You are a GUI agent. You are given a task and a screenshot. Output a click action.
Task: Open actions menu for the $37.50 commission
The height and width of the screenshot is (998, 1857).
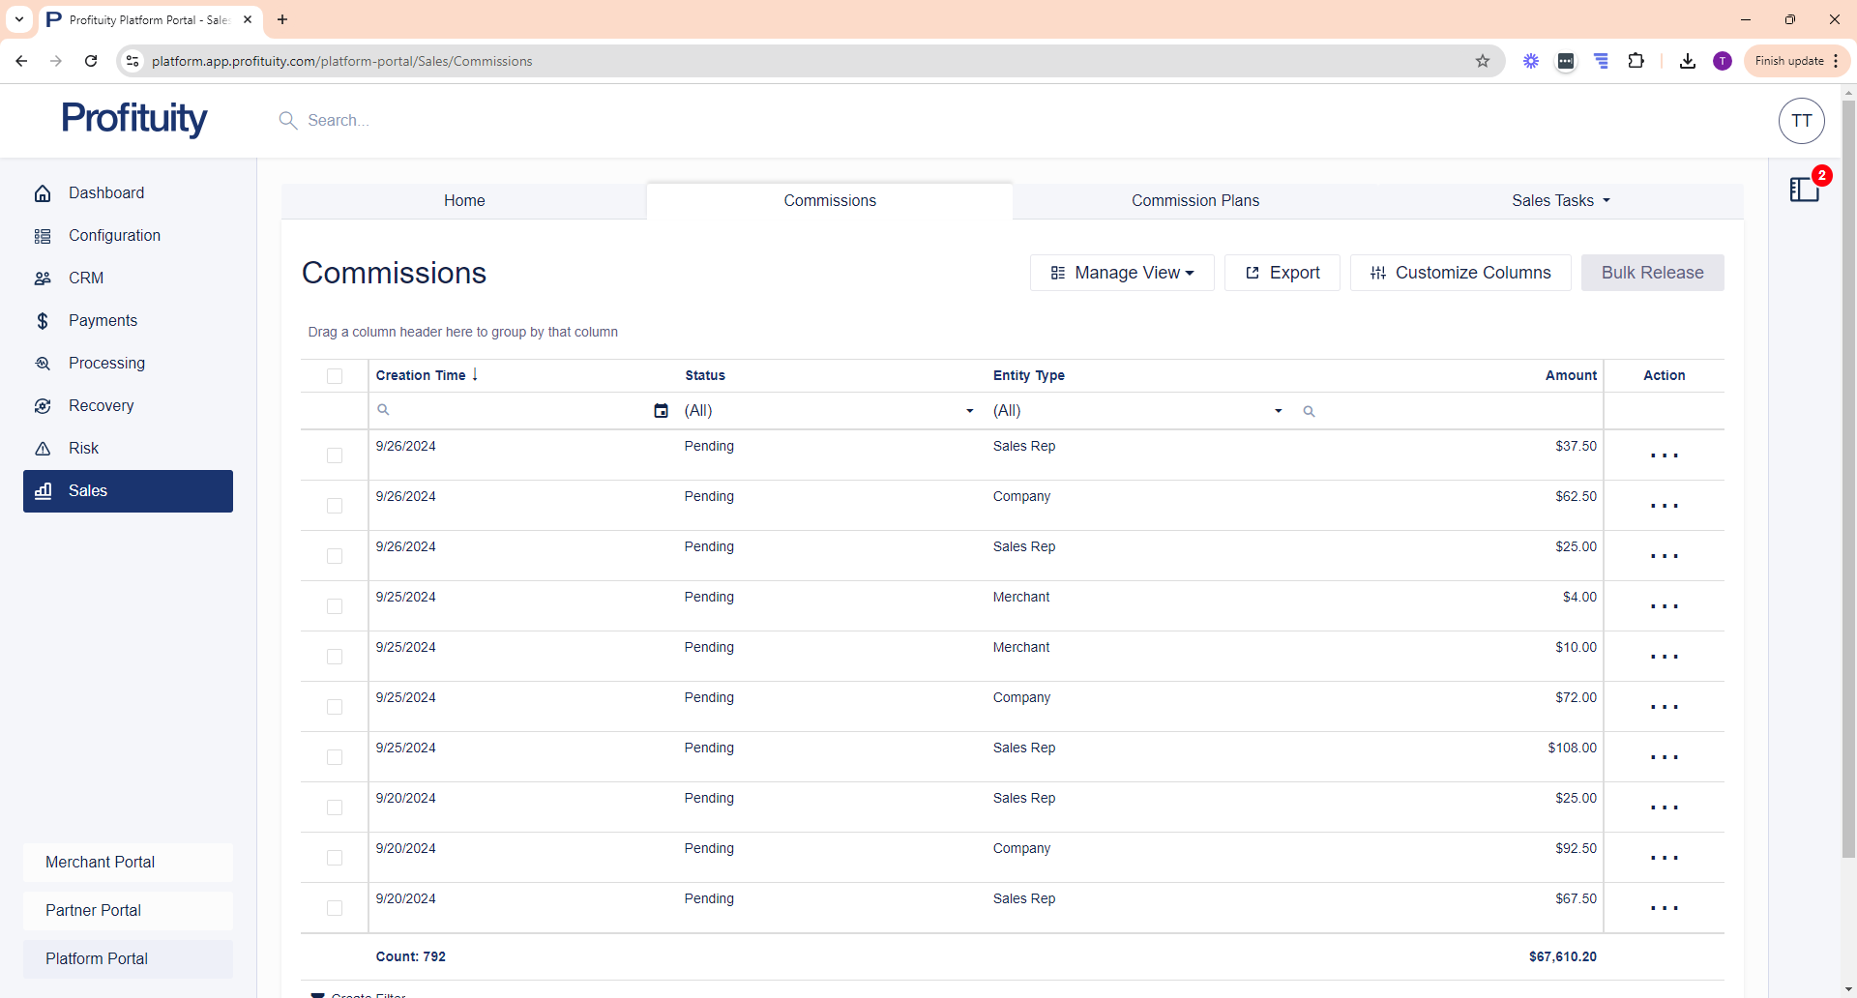pos(1664,455)
